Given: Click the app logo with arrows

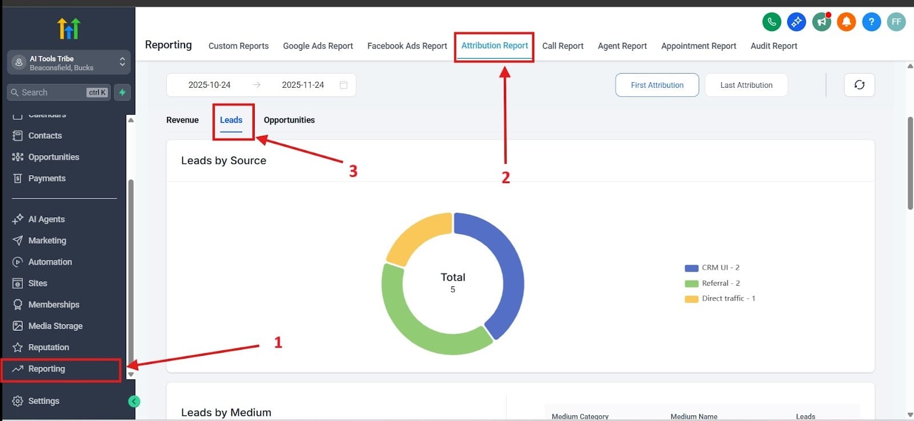Looking at the screenshot, I should tap(69, 28).
